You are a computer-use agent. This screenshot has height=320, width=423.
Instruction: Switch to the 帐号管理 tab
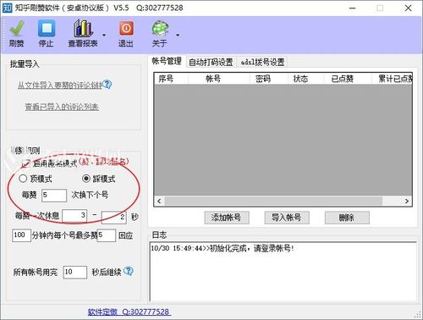tap(167, 61)
